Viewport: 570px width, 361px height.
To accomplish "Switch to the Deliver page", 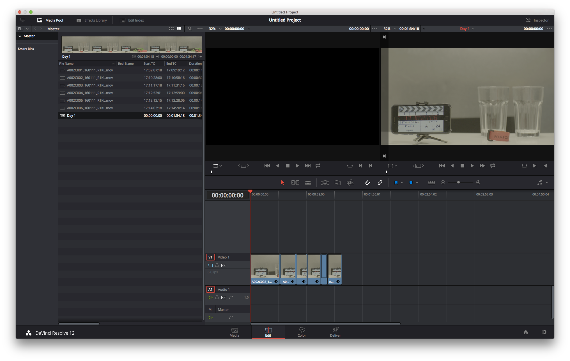I will coord(335,332).
